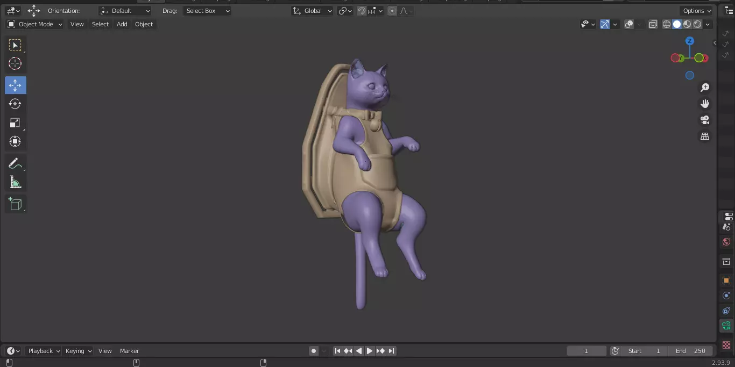This screenshot has width=735, height=367.
Task: Open the Texture properties checker icon
Action: tap(726, 344)
